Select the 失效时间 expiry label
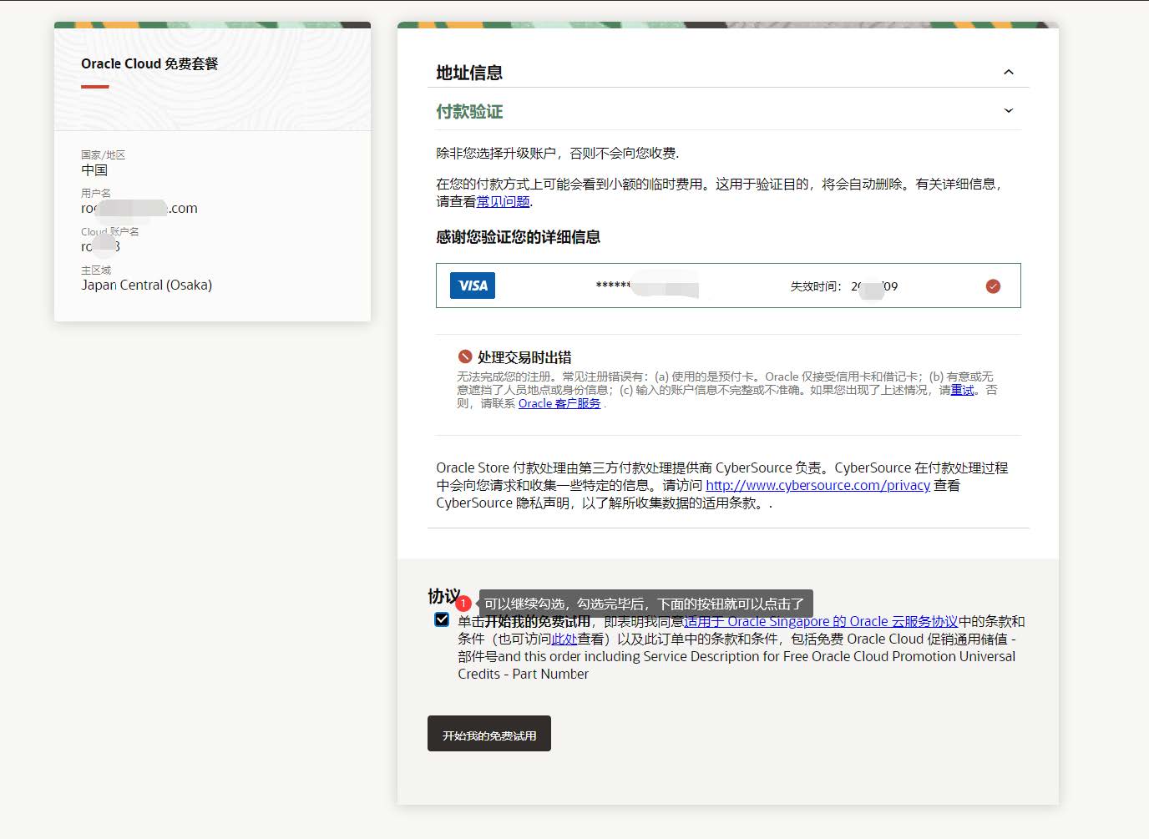 pyautogui.click(x=816, y=286)
